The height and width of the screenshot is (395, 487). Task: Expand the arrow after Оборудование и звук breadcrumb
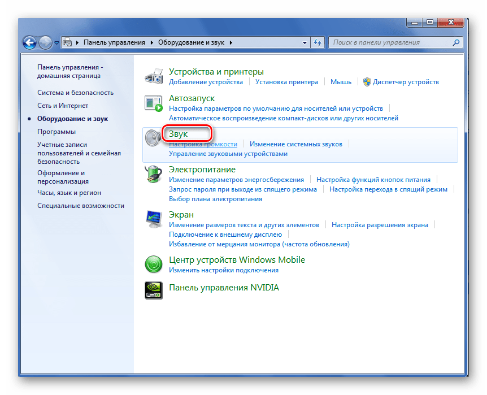(231, 42)
